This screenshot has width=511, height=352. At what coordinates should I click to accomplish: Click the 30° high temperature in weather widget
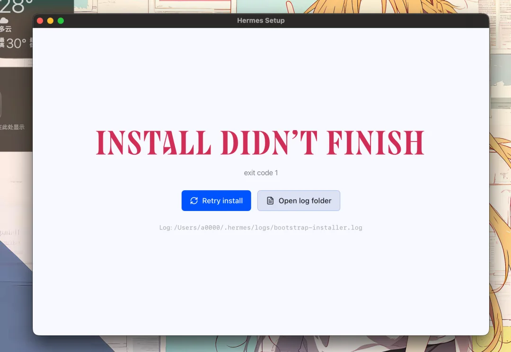[x=16, y=44]
